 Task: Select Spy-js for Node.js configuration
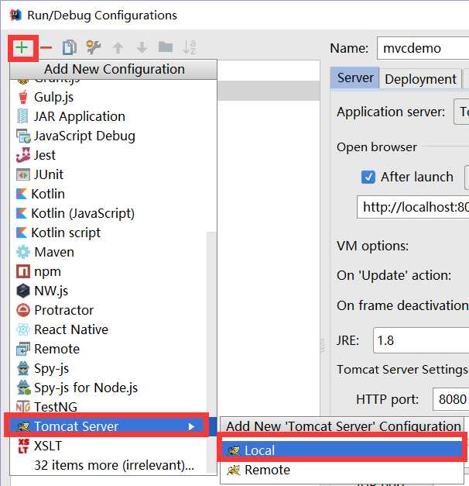108,388
